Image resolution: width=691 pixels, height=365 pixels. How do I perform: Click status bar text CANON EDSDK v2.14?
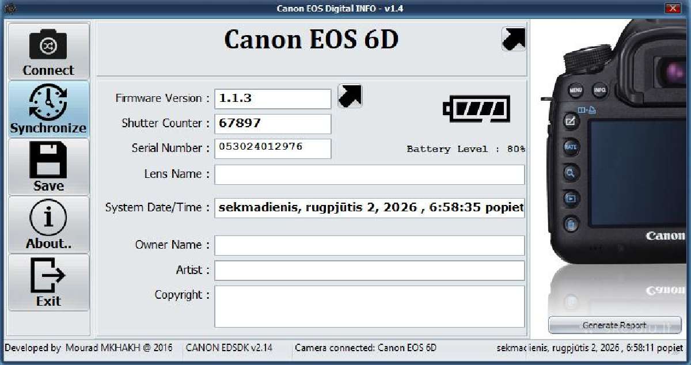pos(229,348)
